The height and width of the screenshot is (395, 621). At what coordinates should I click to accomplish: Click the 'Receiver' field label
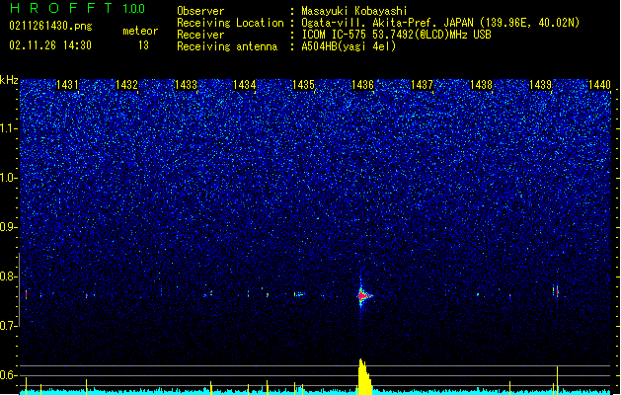pyautogui.click(x=200, y=35)
